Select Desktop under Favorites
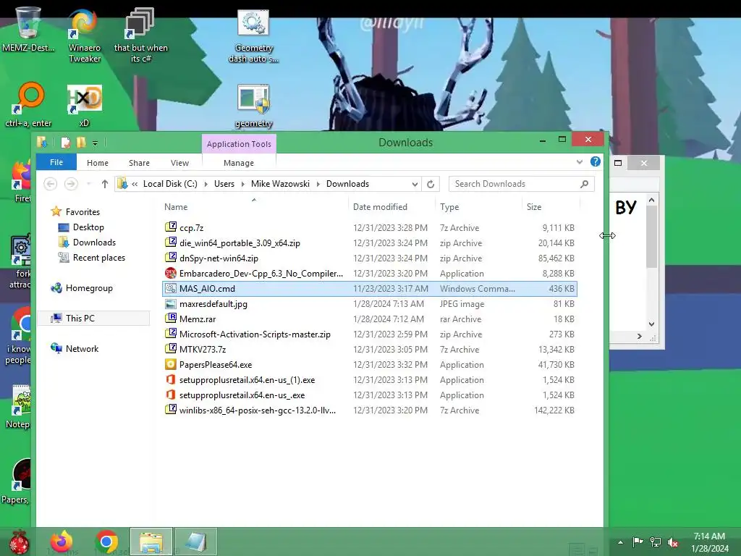741x556 pixels. 88,227
